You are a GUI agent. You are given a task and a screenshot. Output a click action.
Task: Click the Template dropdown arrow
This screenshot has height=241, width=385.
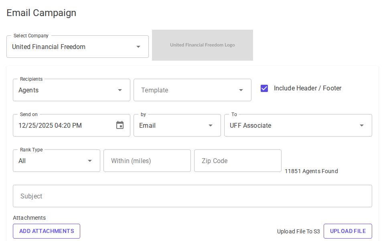(241, 90)
